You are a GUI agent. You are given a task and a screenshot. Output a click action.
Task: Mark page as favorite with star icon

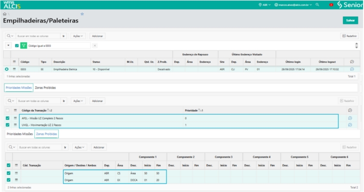coord(82,14)
